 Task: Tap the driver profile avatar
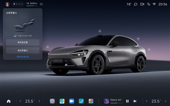pos(7,4)
